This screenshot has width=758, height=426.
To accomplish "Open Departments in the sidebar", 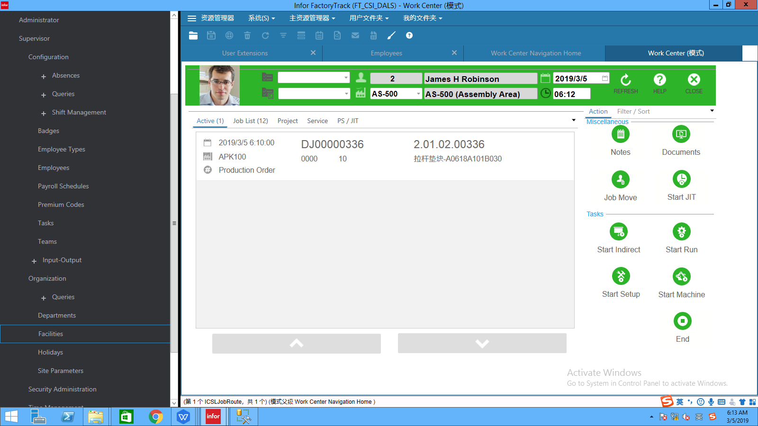I will point(57,315).
